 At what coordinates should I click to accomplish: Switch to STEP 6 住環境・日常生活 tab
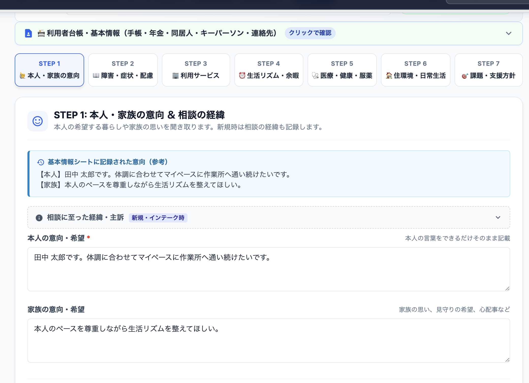click(416, 70)
